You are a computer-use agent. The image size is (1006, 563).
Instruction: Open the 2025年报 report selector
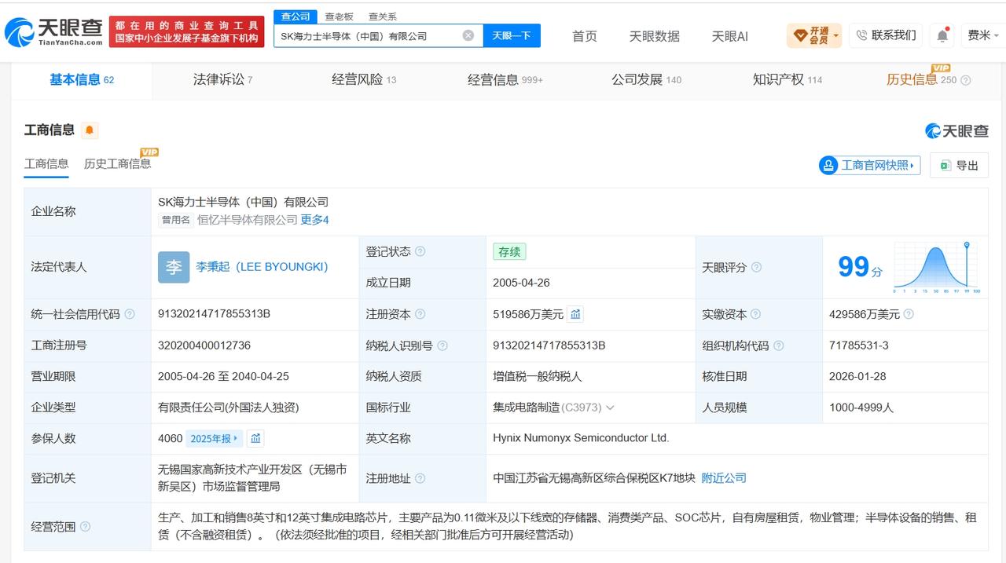(x=214, y=439)
